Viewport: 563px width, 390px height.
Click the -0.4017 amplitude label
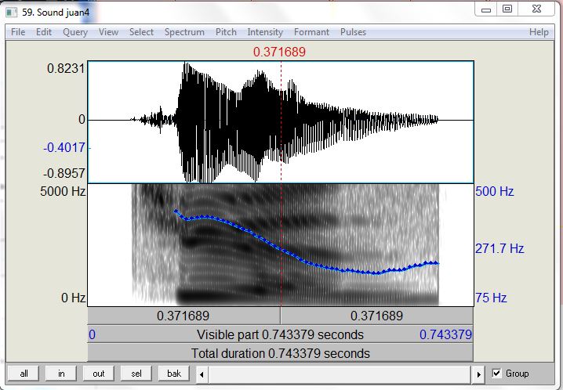click(64, 147)
